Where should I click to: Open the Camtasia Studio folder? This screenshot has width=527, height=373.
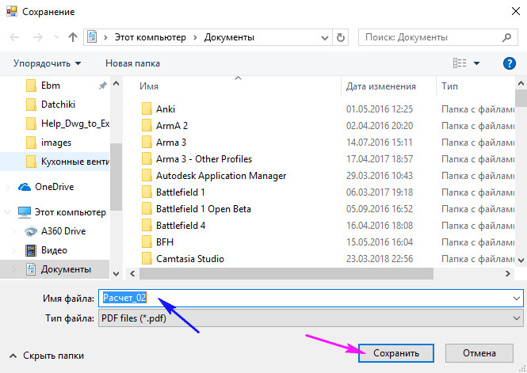pos(190,258)
